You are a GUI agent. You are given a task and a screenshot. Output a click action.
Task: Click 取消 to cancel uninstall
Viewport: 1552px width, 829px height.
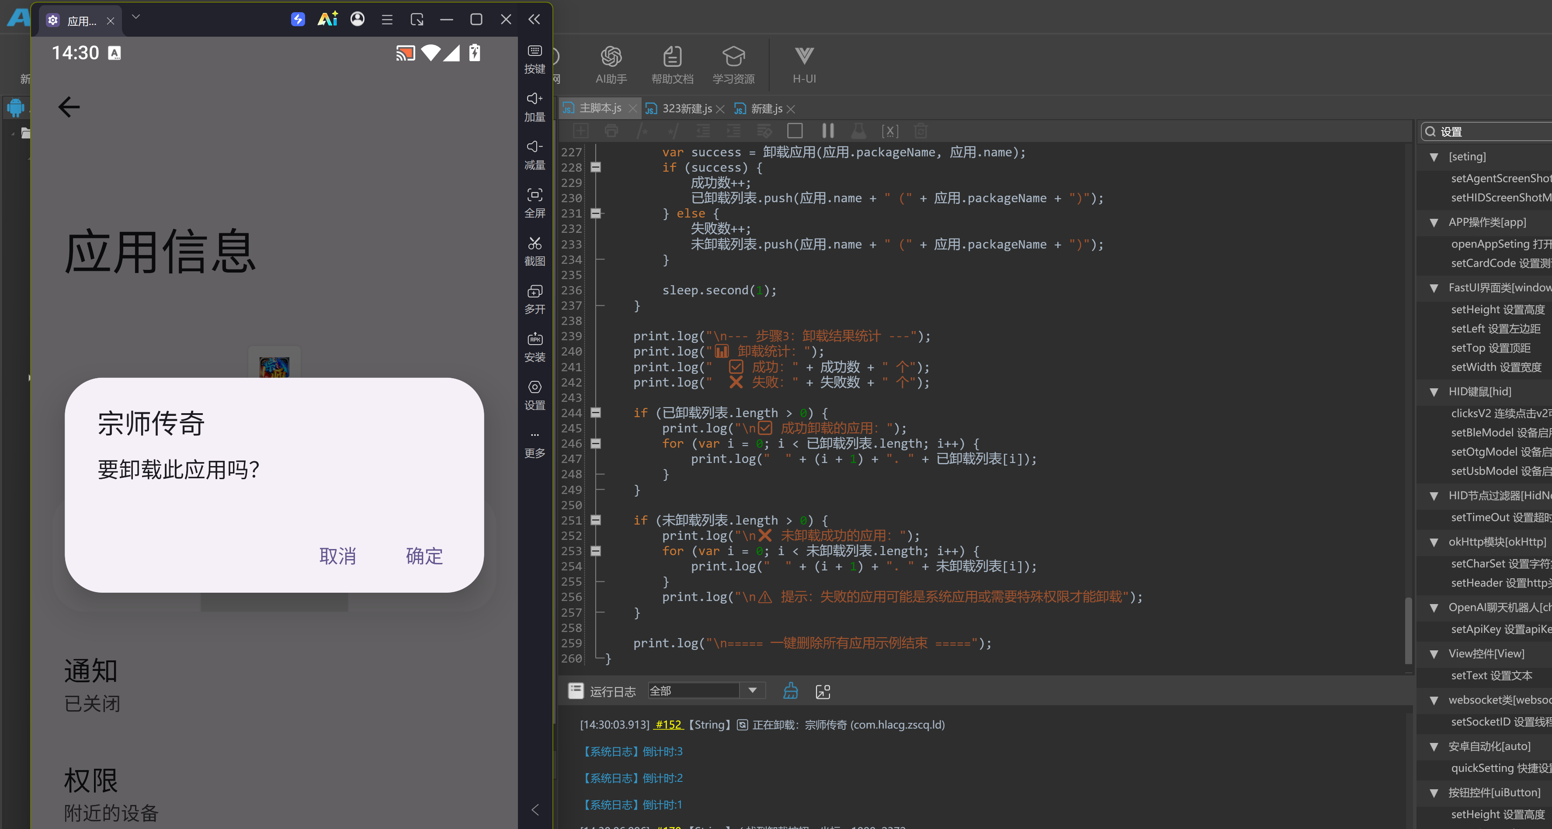coord(337,556)
